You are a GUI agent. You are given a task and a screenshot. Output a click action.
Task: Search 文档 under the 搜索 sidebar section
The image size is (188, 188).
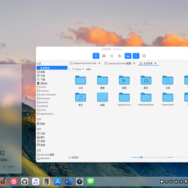coord(52,133)
